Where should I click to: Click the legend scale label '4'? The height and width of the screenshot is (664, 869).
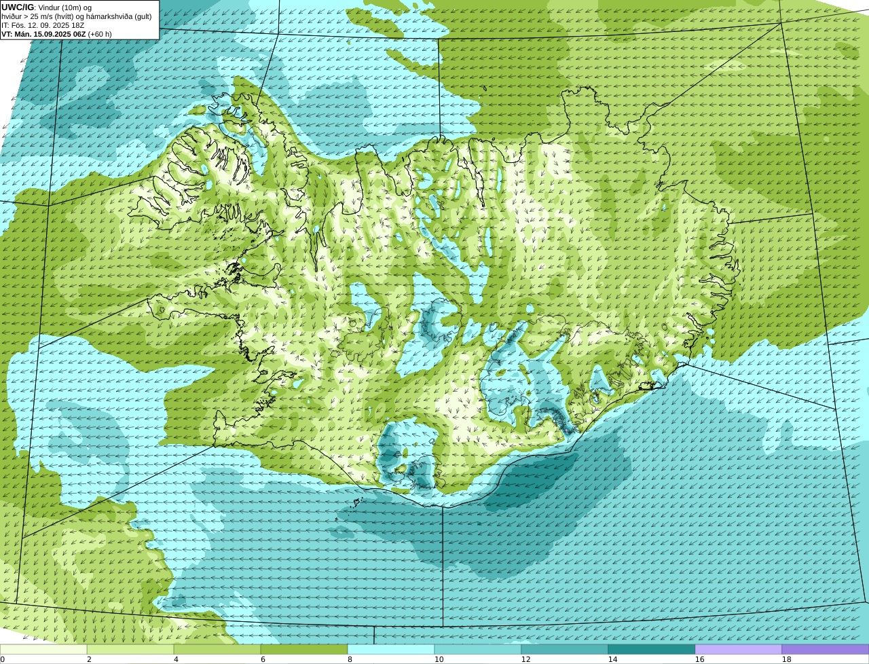(x=176, y=659)
